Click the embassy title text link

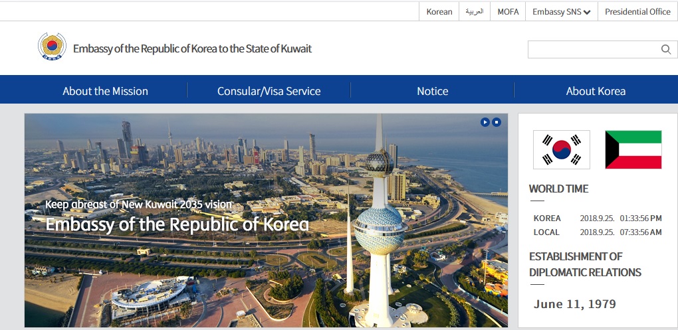click(x=192, y=48)
